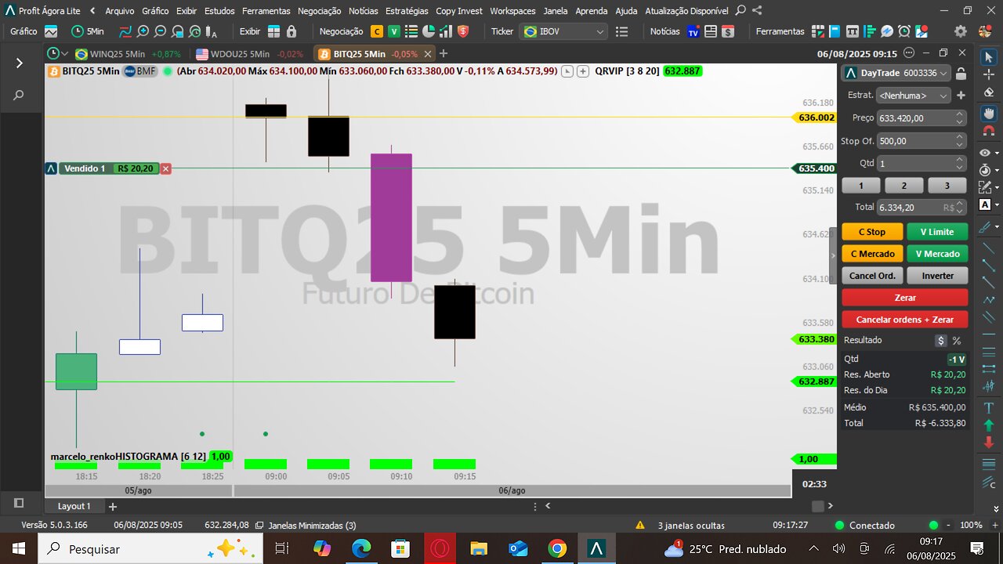
Task: Toggle the chart lock padlock in Exibir
Action: (291, 31)
